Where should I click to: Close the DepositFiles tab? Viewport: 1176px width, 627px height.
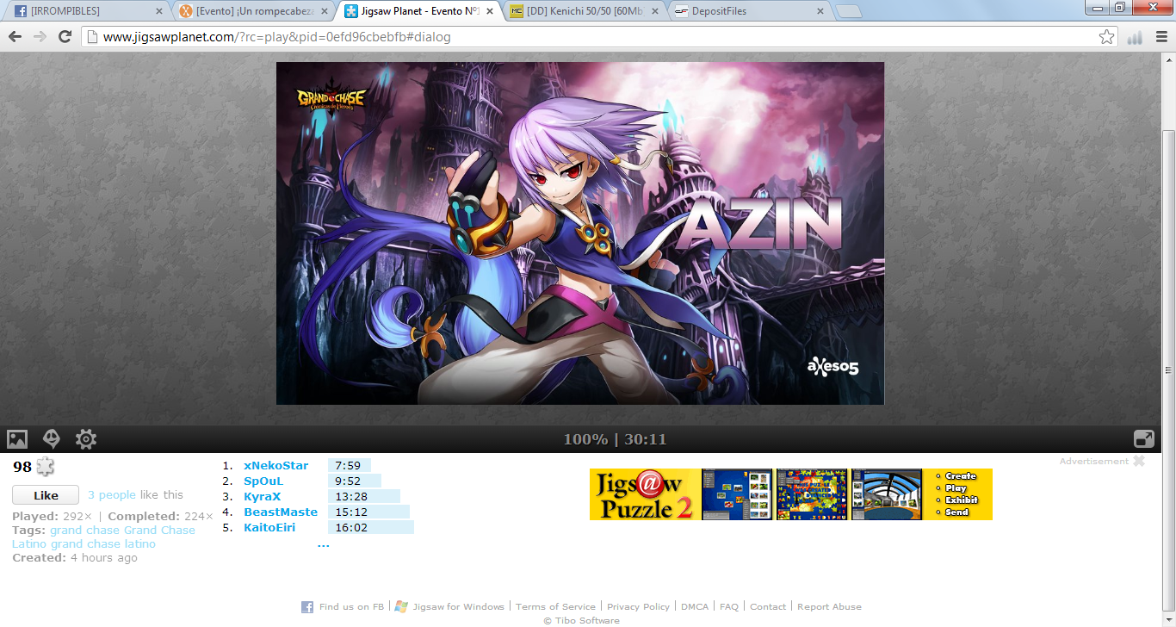820,11
